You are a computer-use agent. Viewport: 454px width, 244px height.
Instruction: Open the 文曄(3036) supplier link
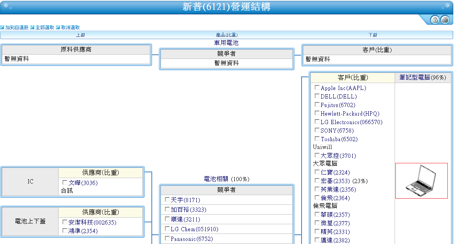[x=83, y=183]
